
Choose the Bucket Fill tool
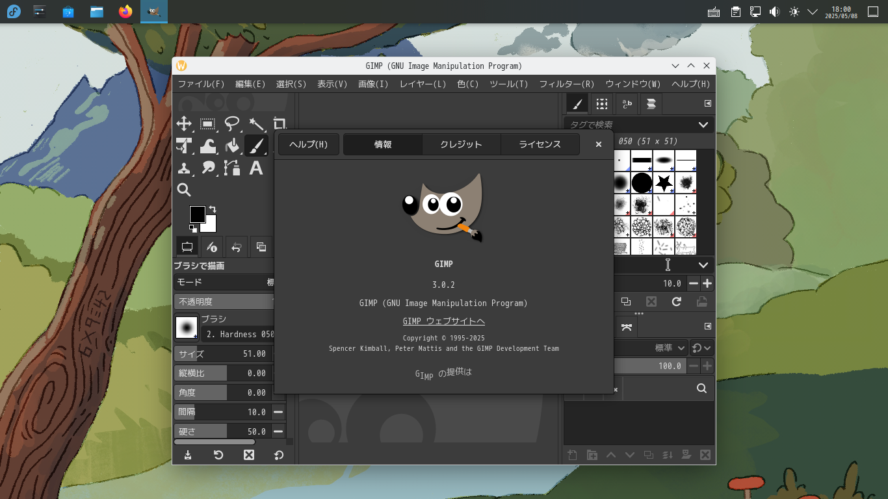232,146
